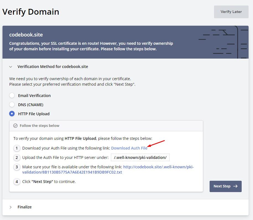Collapse the Verification Method for codebook.site section
Screen dimensions: 253x220
(11, 67)
